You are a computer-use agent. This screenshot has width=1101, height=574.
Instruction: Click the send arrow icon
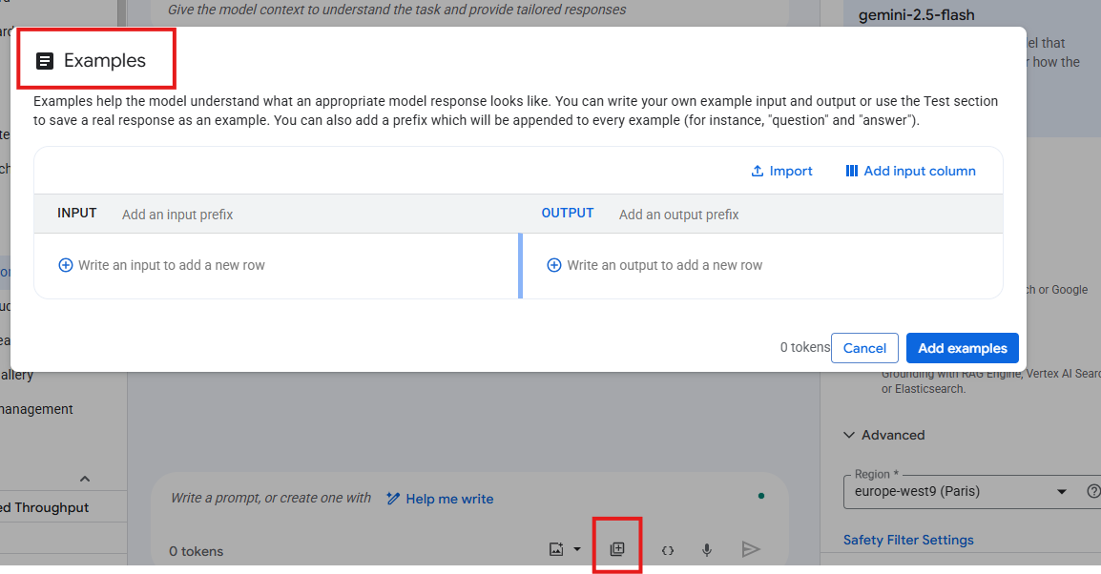coord(751,549)
